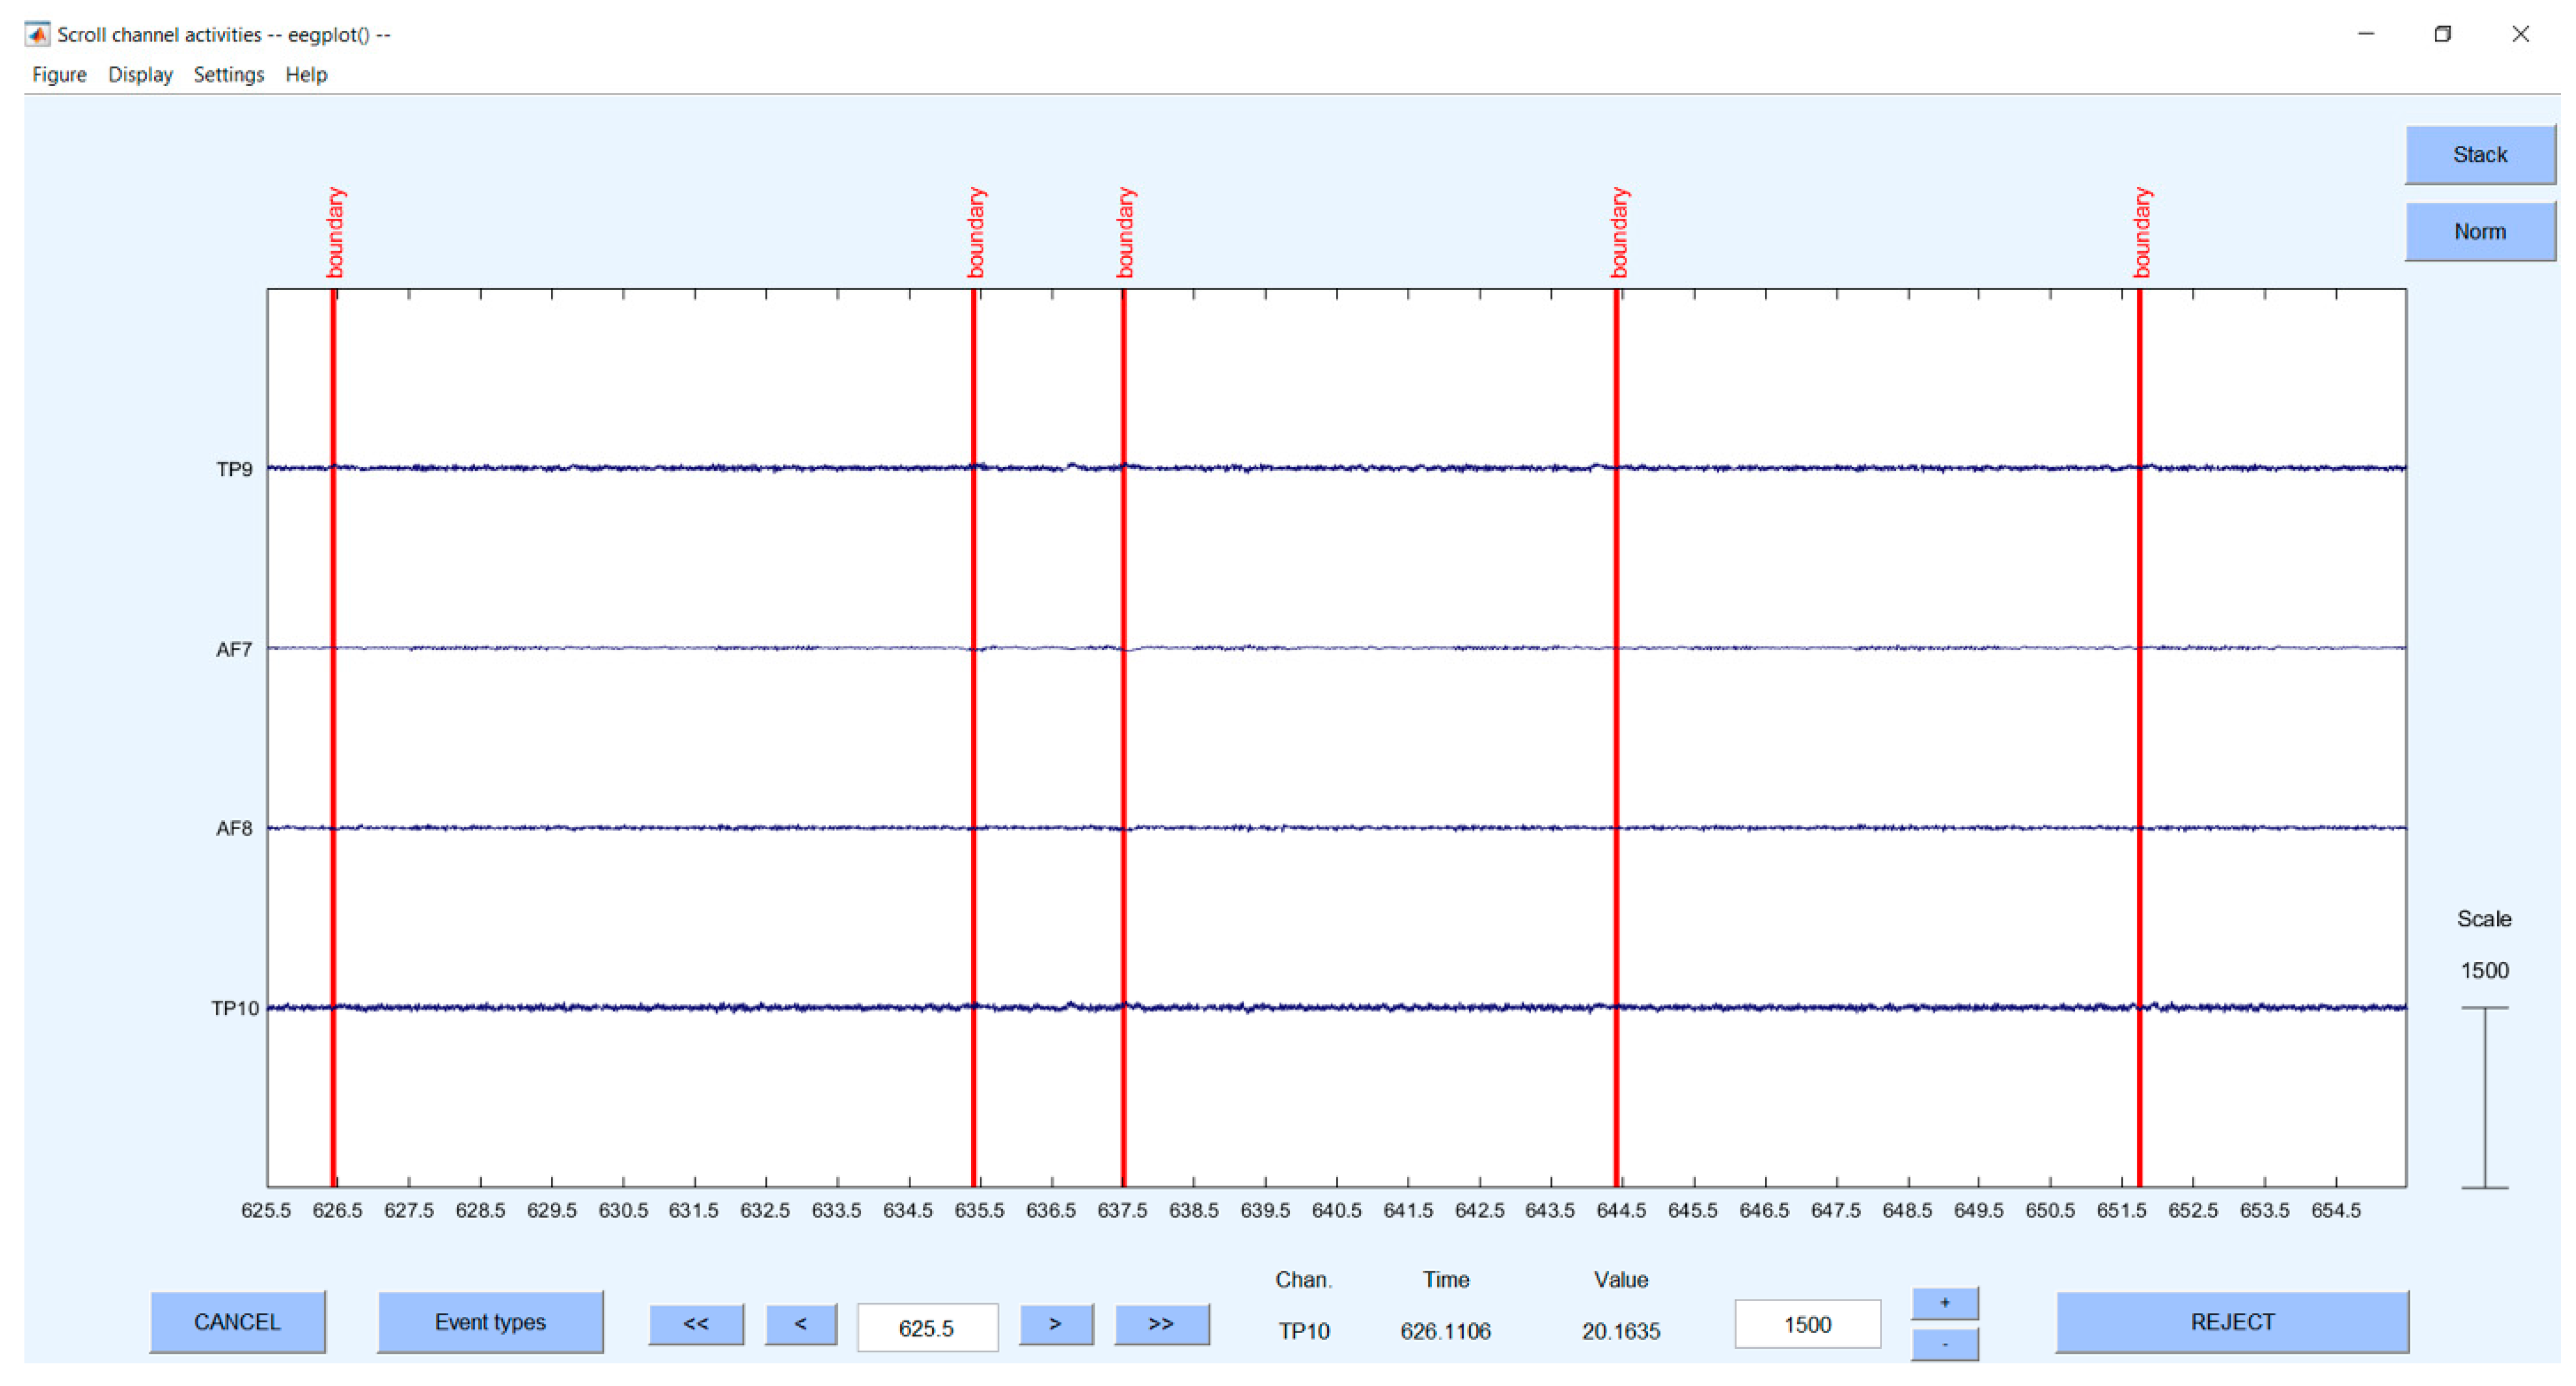The height and width of the screenshot is (1386, 2576).
Task: Open the Help menu
Action: 306,75
